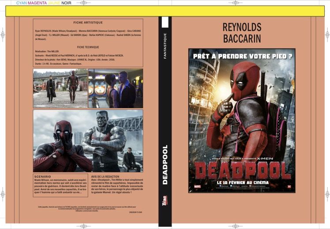Click the 'PRÊT À PRENDRE VOTRE PIED ?' tagline
The image size is (330, 229).
coord(243,56)
